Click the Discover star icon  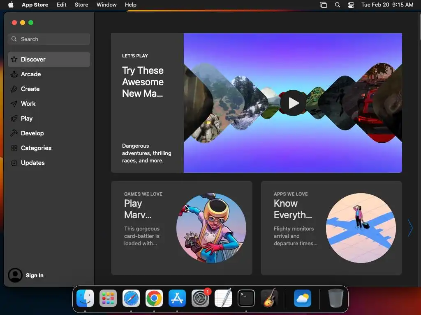click(14, 59)
